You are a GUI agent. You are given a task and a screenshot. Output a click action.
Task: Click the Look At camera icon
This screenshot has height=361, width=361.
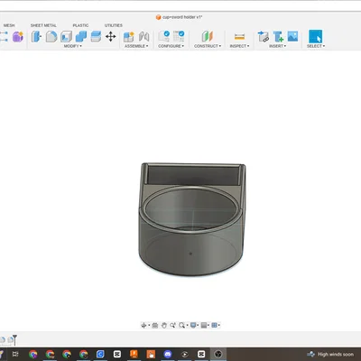(155, 325)
